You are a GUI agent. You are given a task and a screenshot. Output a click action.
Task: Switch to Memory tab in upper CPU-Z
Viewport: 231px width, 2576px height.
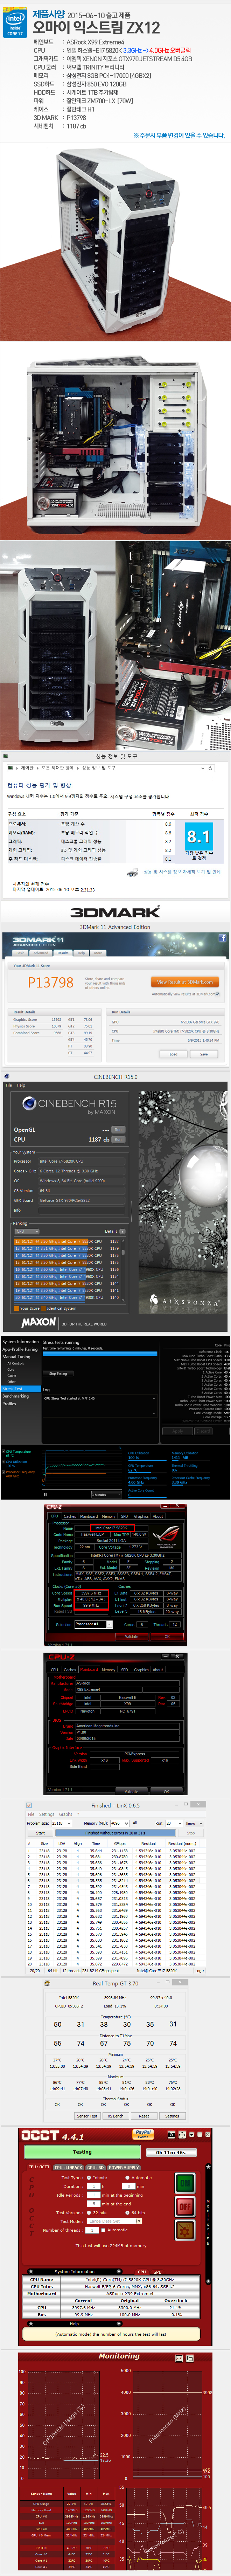[109, 1517]
